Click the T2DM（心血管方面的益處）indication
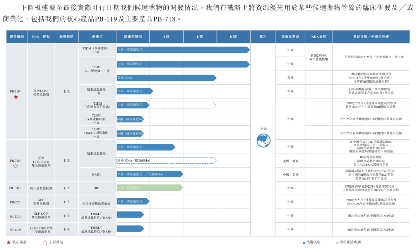Screen dimensions: 418x249 tap(97, 105)
